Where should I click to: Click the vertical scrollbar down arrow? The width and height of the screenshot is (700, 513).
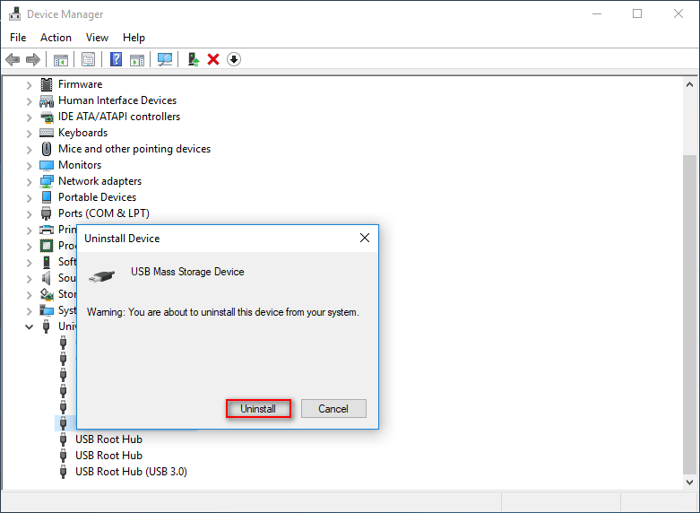click(690, 482)
